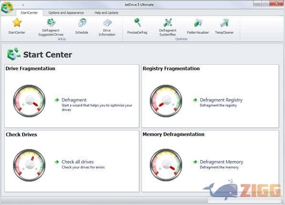Viewport: 285px width, 205px height.
Task: Click the Defragment Registry link
Action: [221, 100]
